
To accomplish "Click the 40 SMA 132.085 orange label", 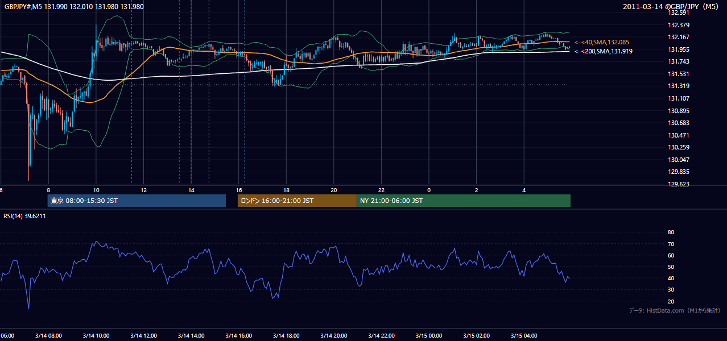I will [602, 42].
